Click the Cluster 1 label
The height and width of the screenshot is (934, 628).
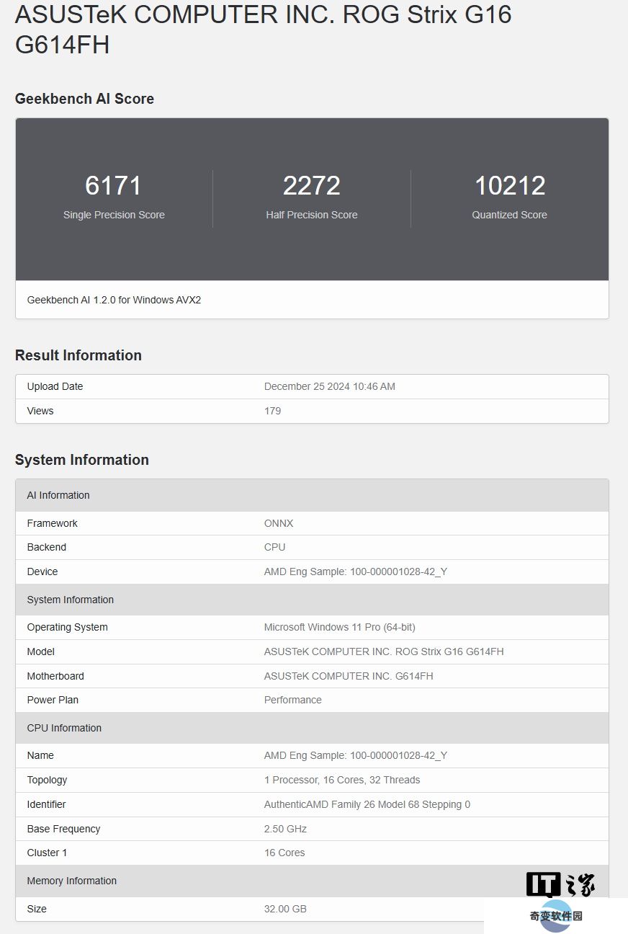click(x=47, y=853)
